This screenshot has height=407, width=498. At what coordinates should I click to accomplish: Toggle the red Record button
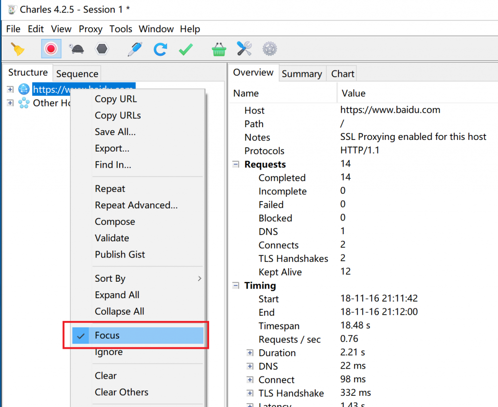coord(51,49)
